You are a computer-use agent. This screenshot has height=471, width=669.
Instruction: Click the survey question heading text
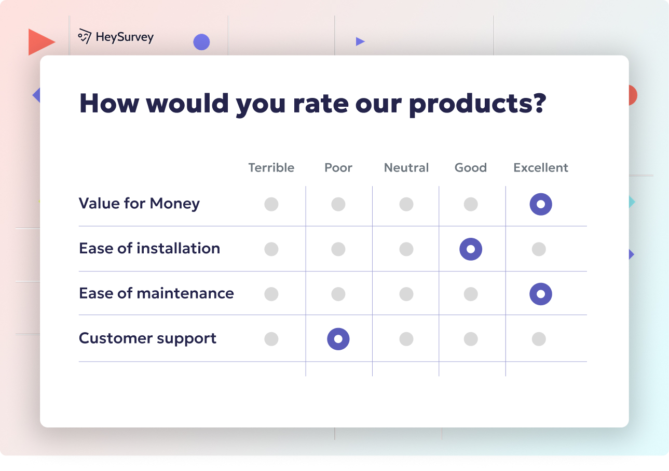312,103
